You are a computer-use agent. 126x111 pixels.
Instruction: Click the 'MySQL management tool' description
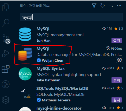(60, 35)
